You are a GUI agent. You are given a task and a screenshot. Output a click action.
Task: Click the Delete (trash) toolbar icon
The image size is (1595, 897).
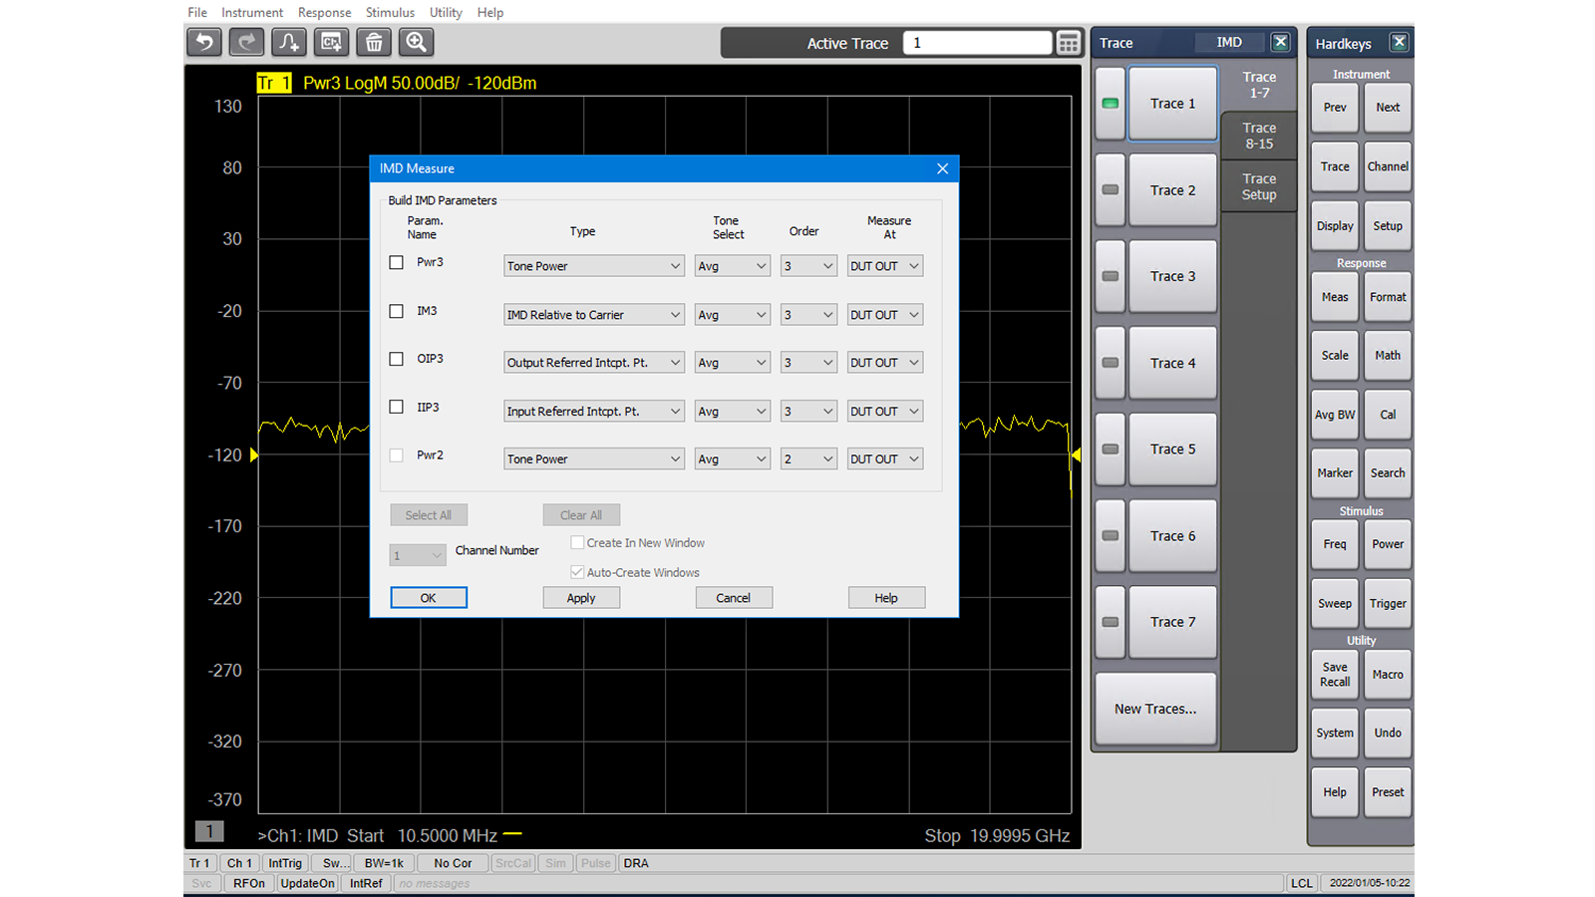(x=373, y=42)
